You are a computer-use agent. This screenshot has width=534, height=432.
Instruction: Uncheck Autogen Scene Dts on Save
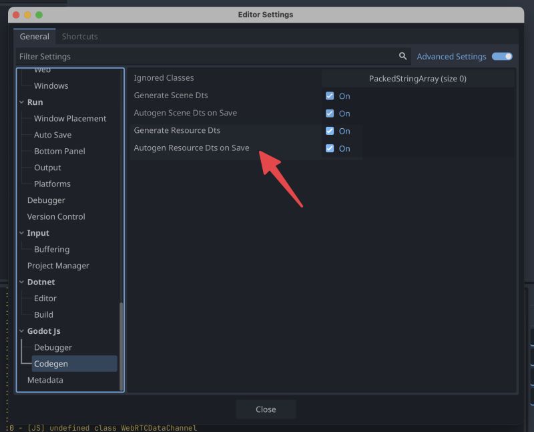330,114
